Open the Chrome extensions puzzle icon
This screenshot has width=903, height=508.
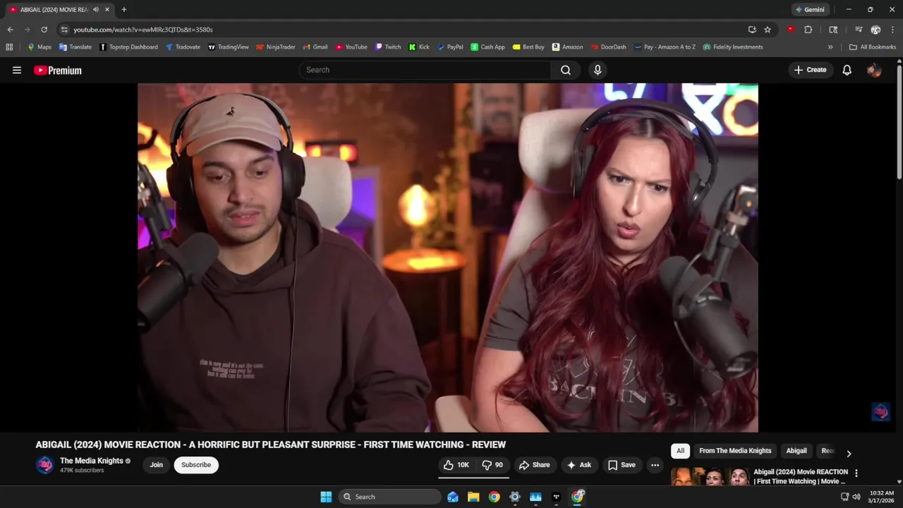pyautogui.click(x=808, y=30)
